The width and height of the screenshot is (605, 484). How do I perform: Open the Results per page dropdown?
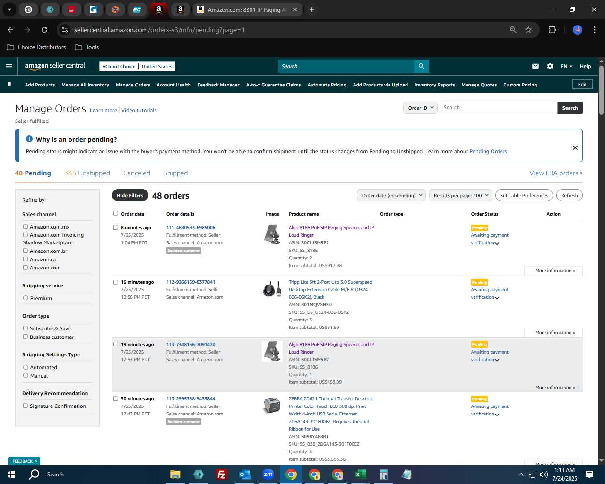point(461,195)
